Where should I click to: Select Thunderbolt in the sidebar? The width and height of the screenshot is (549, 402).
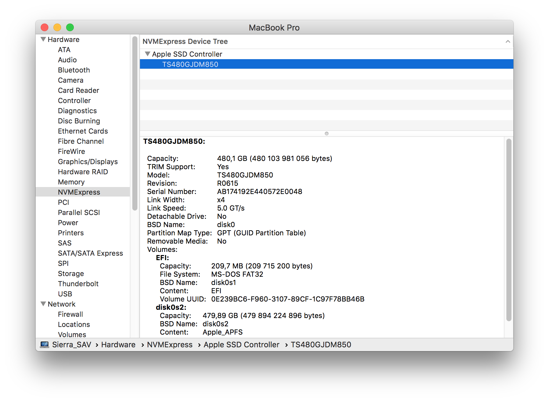(x=78, y=284)
